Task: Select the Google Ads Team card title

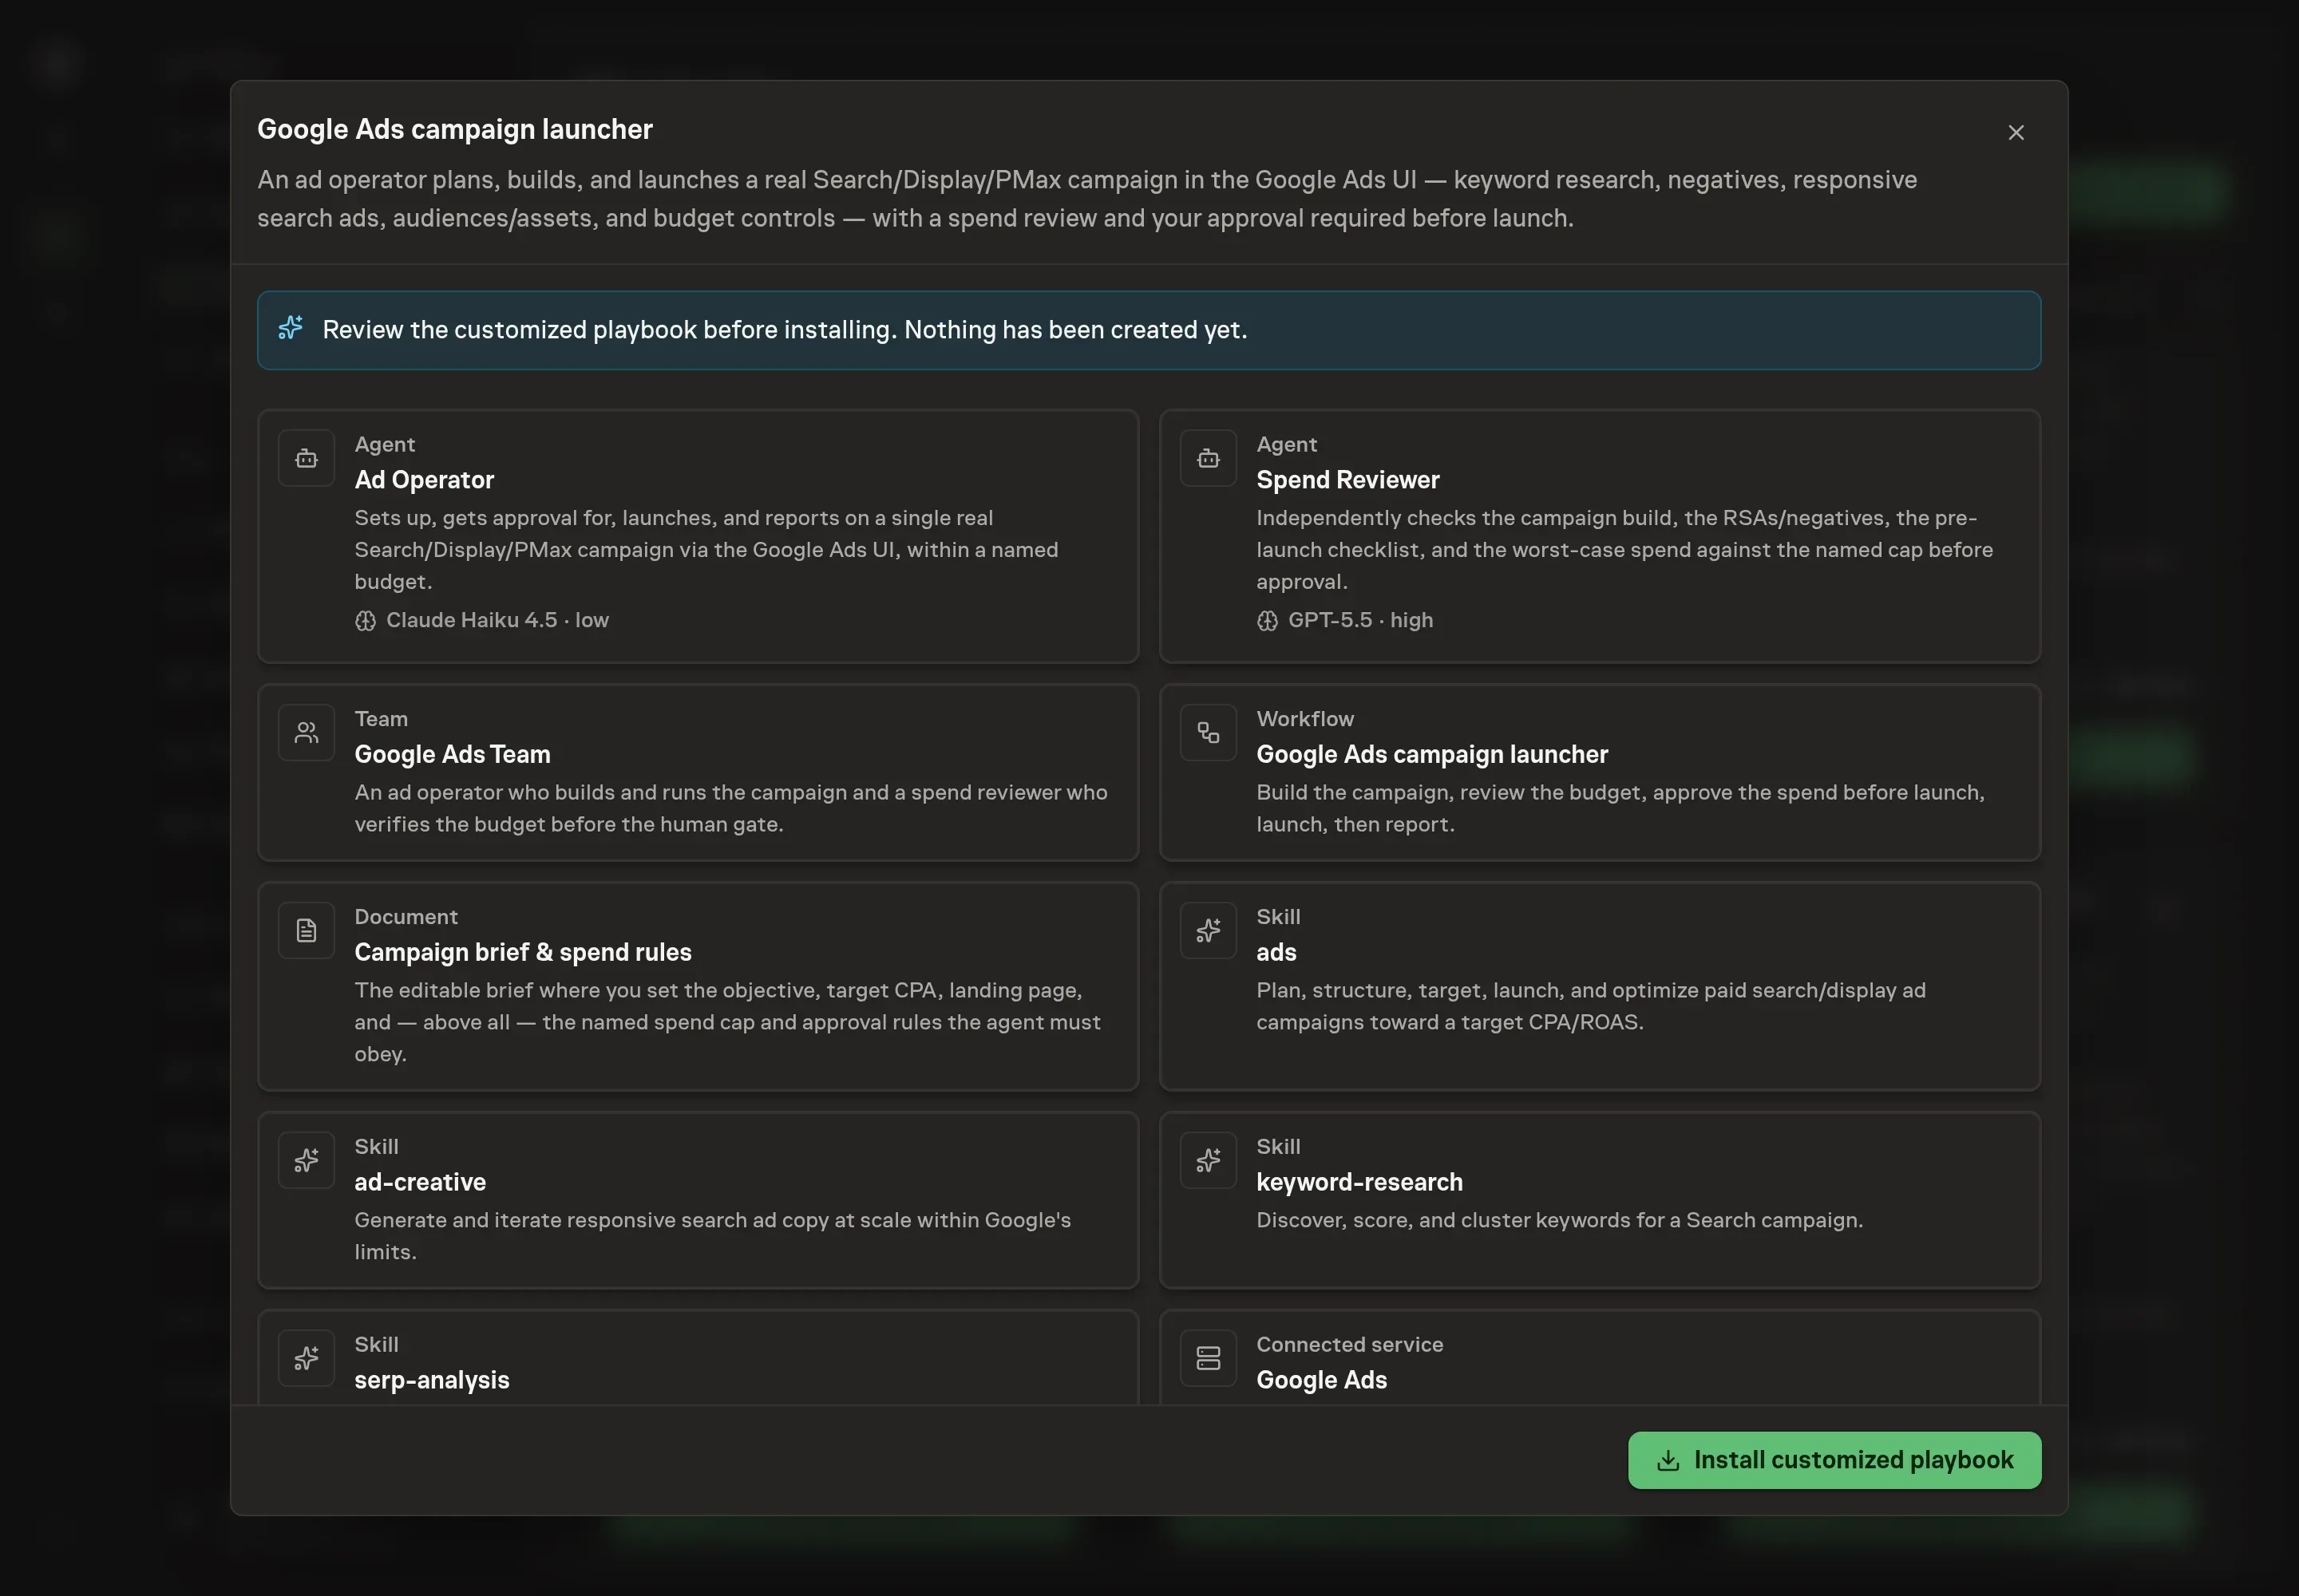Action: [452, 755]
